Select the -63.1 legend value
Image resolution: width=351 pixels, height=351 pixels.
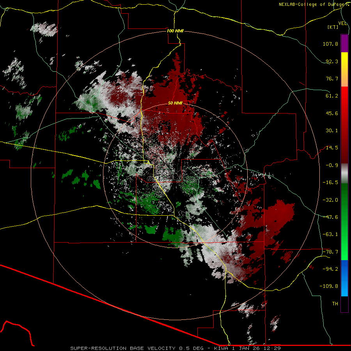[x=330, y=234]
